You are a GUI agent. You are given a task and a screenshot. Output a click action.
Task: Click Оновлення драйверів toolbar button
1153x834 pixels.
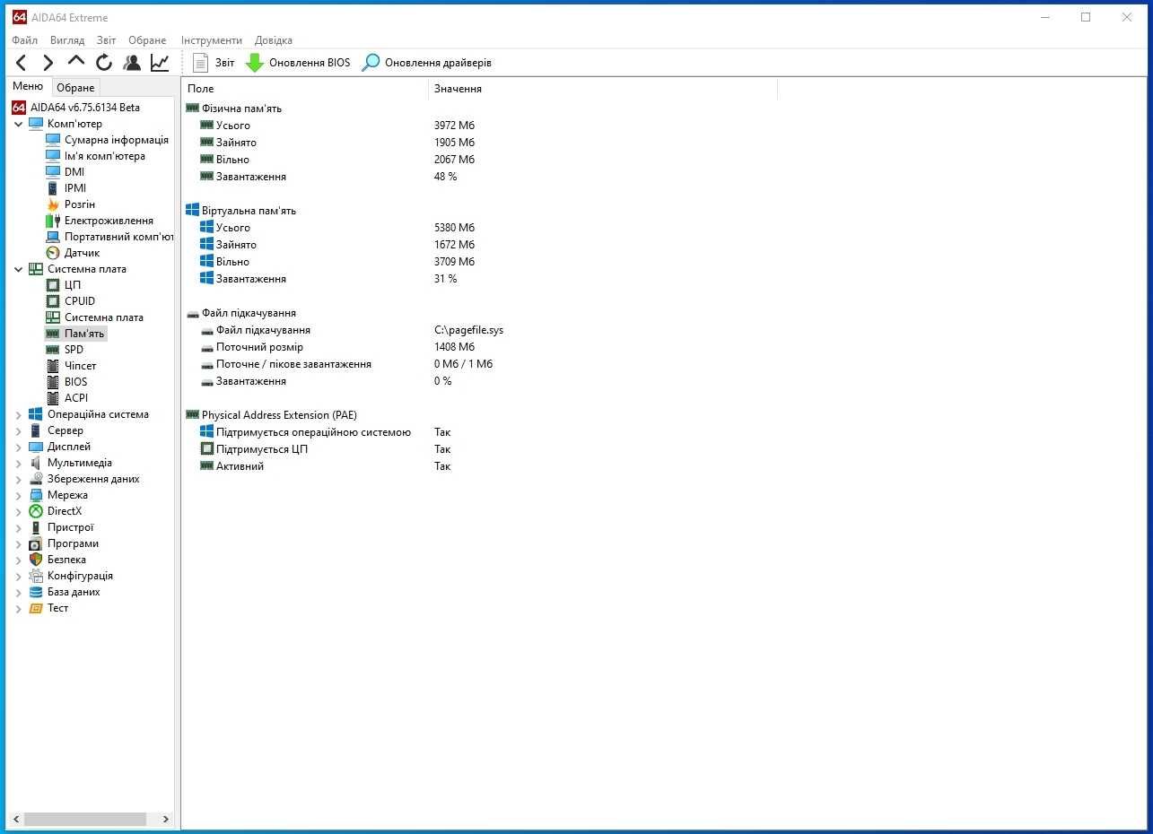pos(426,63)
